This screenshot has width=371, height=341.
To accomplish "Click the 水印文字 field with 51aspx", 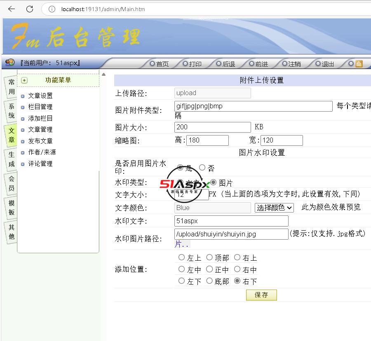I will click(x=231, y=221).
